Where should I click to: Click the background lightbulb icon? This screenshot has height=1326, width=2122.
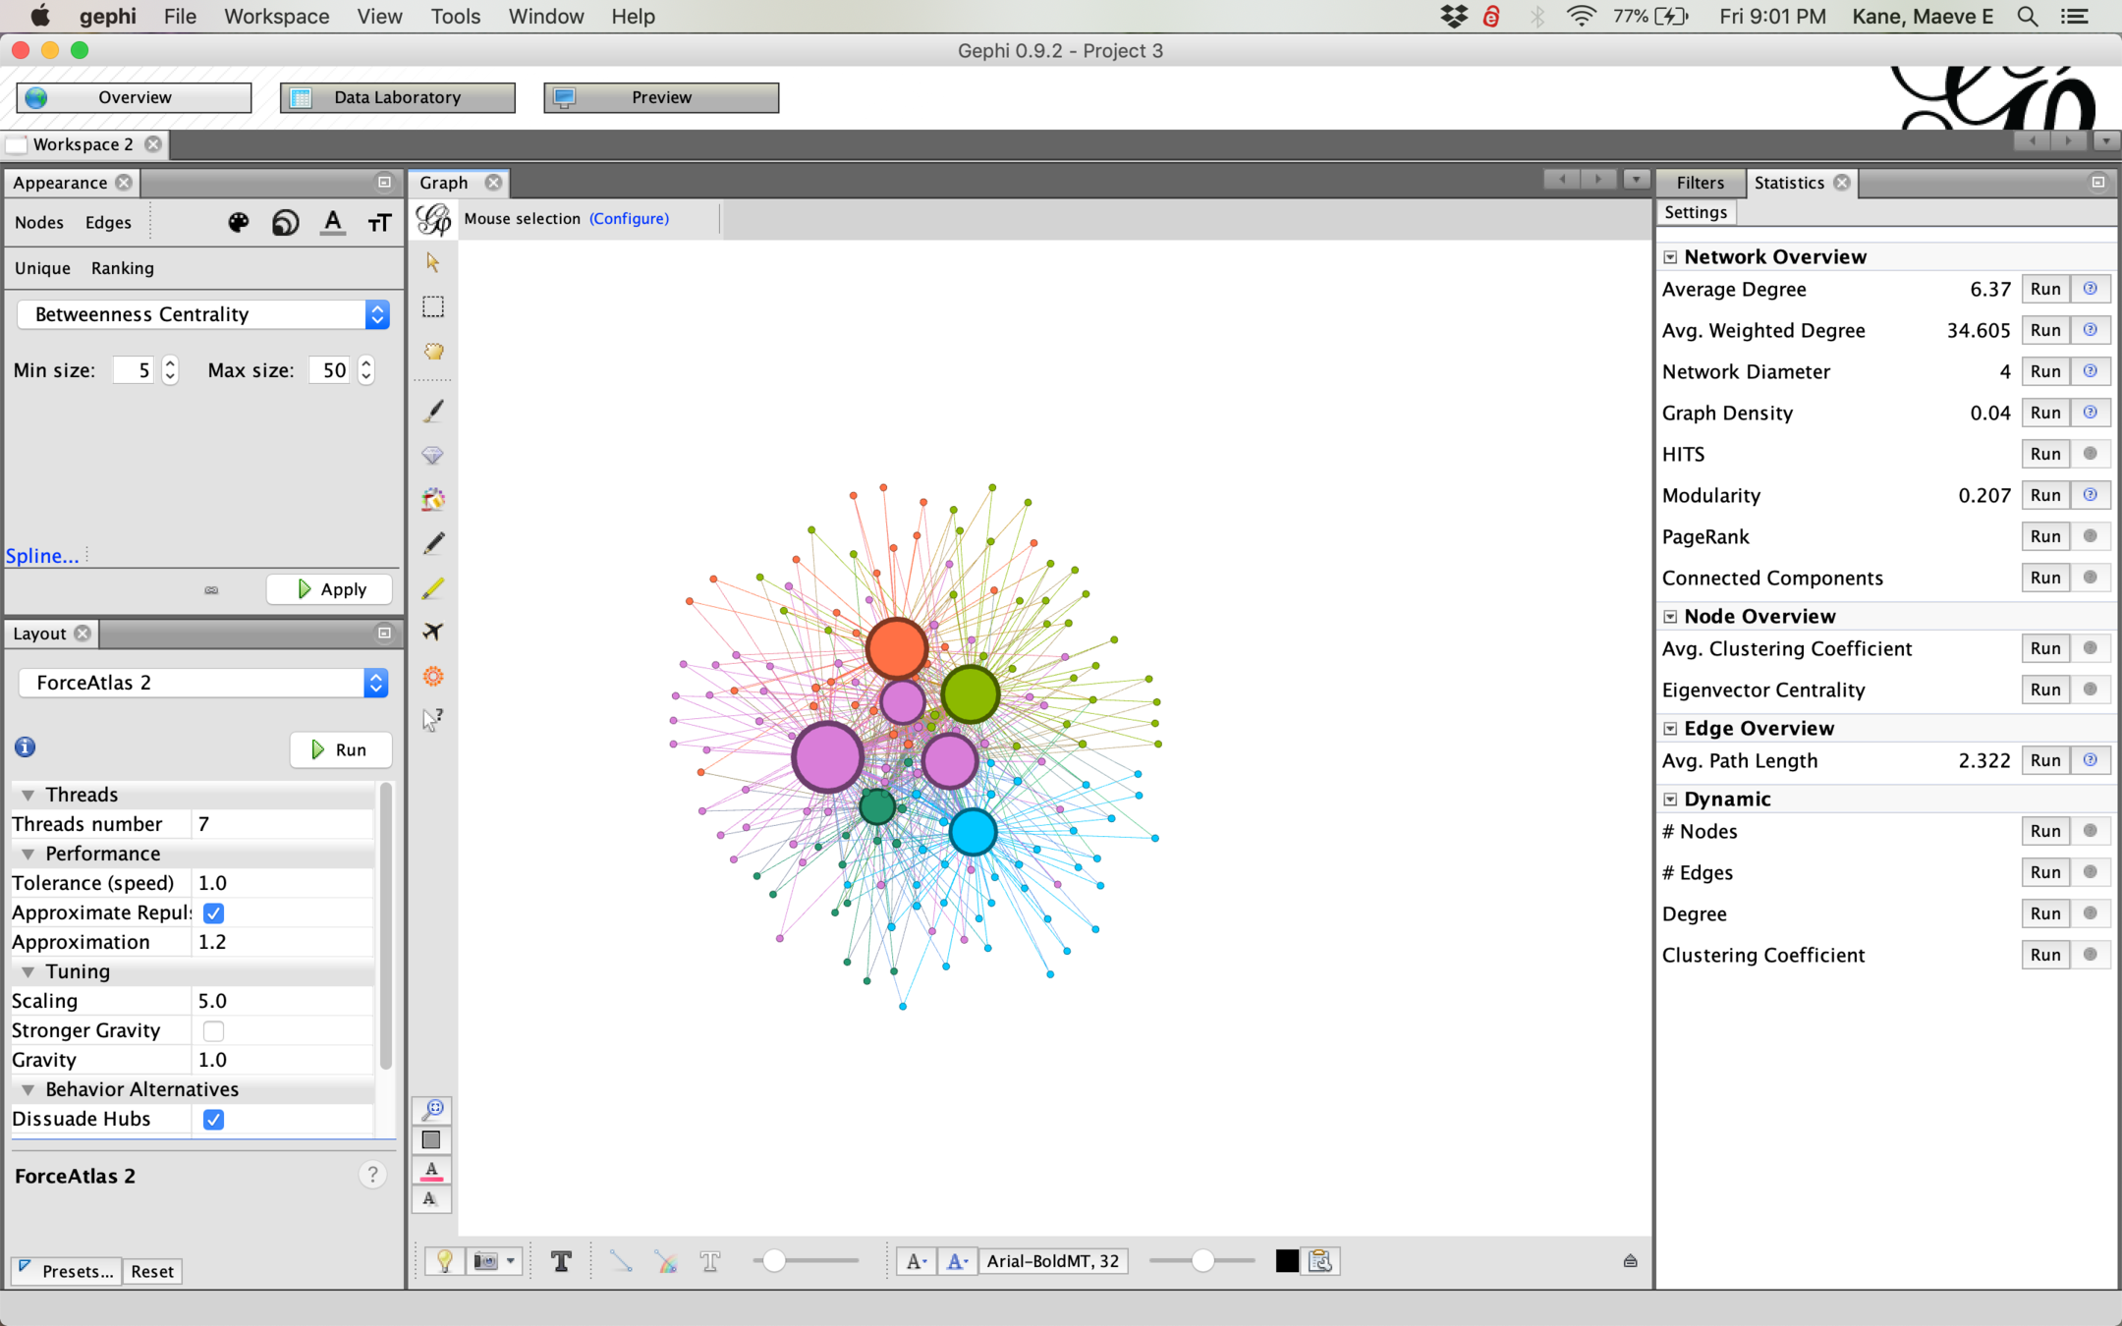445,1261
